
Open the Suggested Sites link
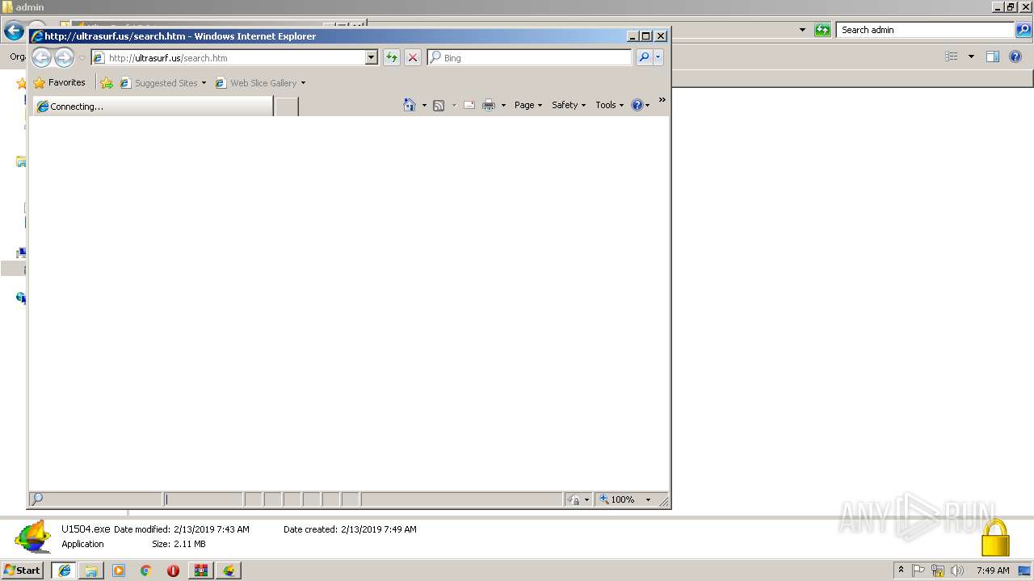coord(162,83)
